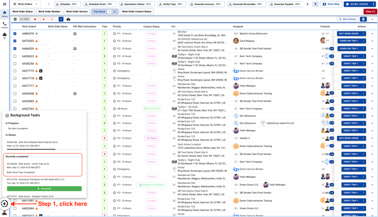Open Comm phone icon in sidebar
This screenshot has width=378, height=217.
(5, 25)
